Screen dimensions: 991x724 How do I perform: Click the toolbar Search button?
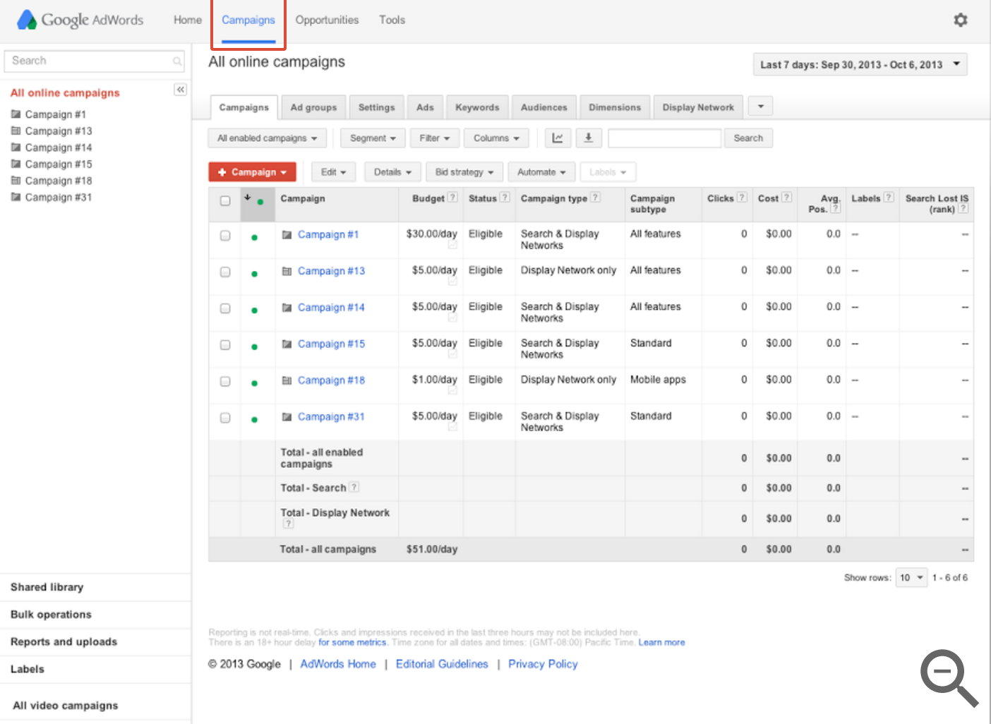[x=748, y=138]
